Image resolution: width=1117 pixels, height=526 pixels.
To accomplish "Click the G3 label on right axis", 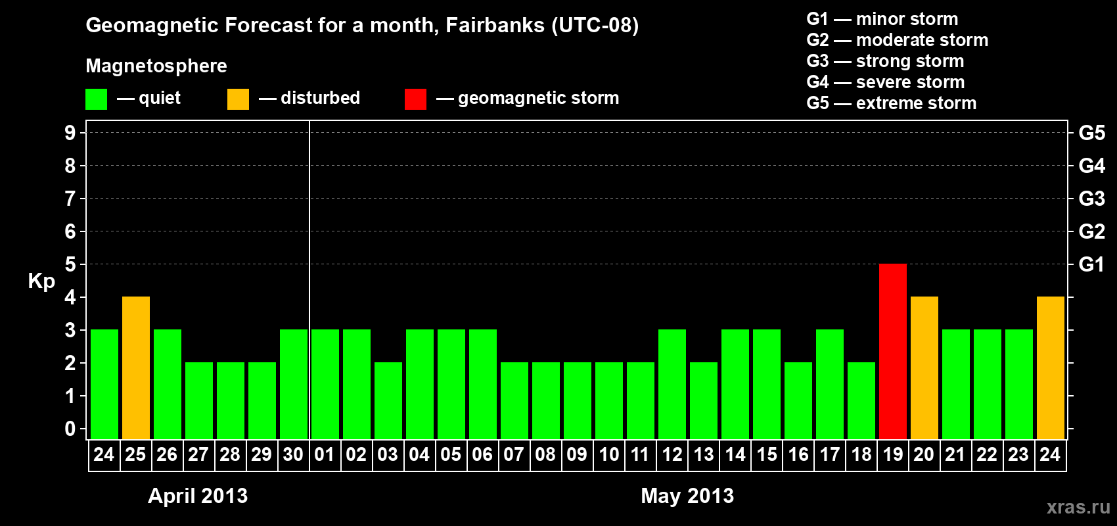I will coord(1092,199).
